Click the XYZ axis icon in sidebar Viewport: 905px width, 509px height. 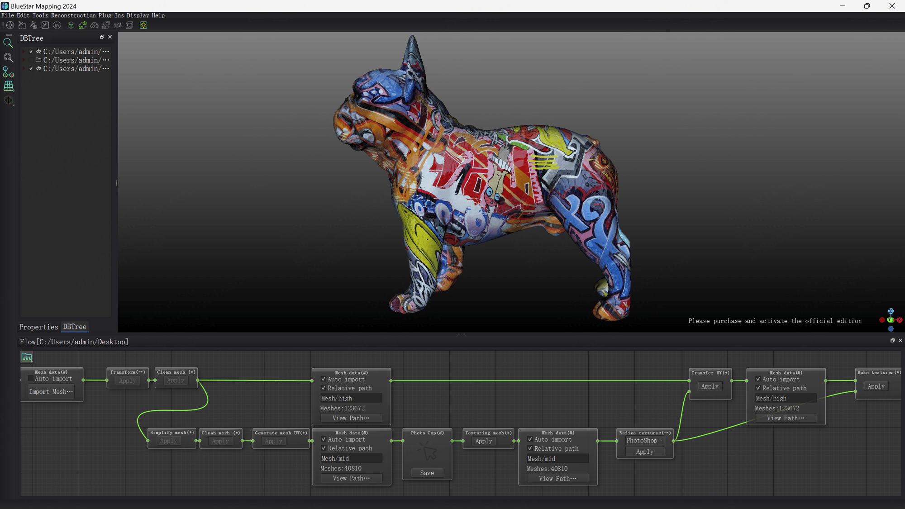pos(8,72)
